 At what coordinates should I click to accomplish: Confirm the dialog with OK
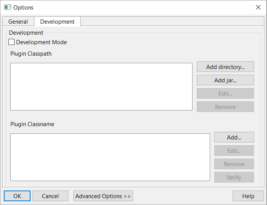[x=17, y=196]
